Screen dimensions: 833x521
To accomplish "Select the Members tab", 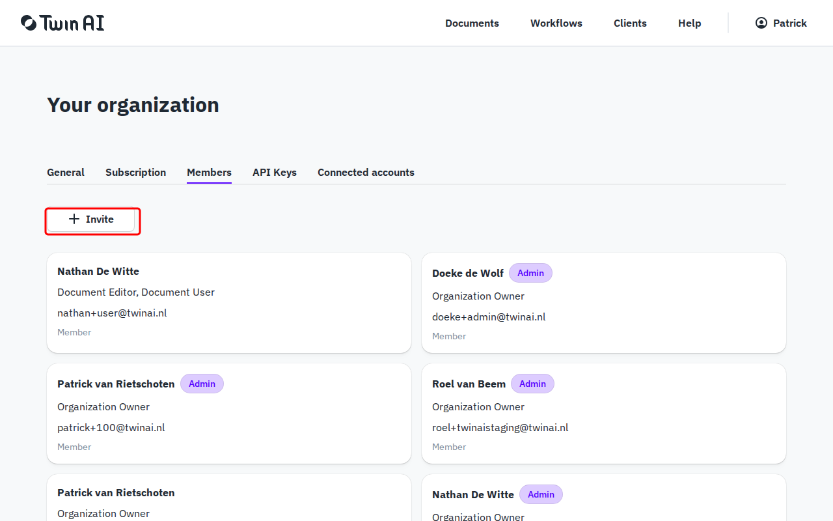I will (x=209, y=172).
